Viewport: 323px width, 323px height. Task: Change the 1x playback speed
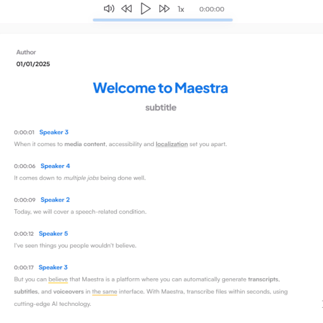(x=181, y=9)
